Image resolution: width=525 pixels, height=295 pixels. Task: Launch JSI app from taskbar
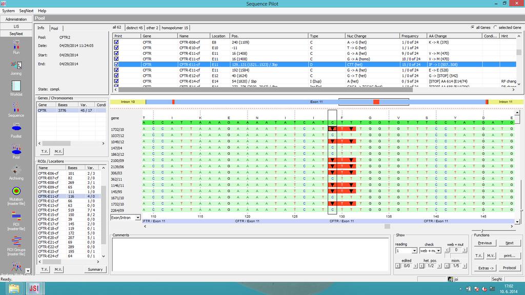(x=34, y=288)
